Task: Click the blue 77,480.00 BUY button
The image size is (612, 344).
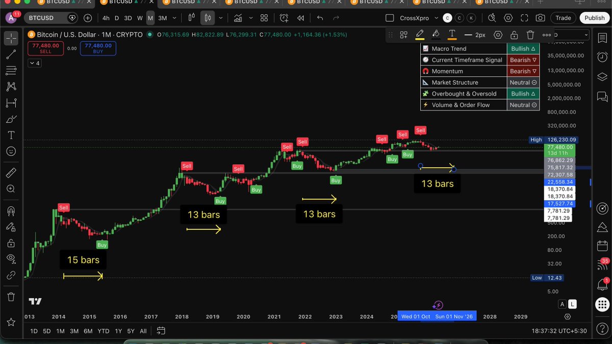Action: tap(98, 48)
